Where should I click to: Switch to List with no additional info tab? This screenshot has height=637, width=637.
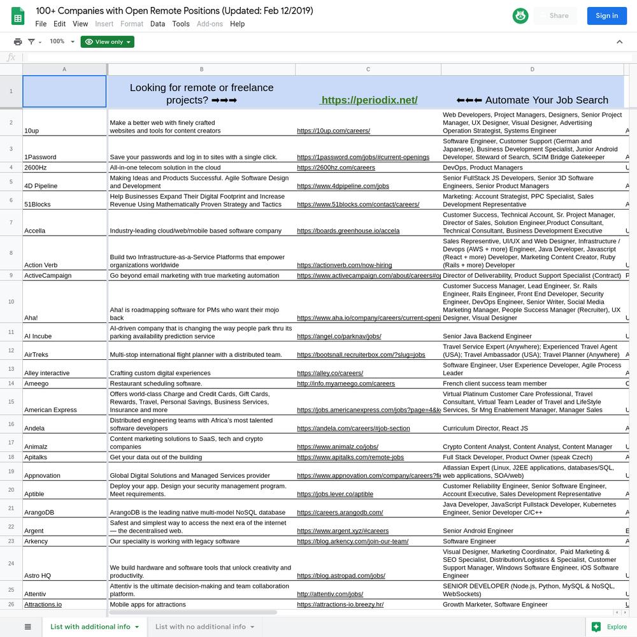(200, 627)
